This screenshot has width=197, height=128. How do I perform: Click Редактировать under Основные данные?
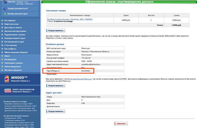pos(56,86)
